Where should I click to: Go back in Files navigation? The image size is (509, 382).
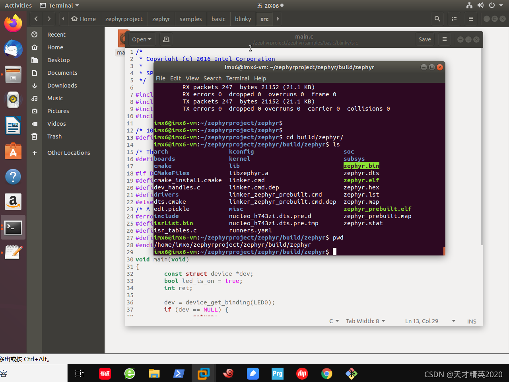[x=36, y=19]
